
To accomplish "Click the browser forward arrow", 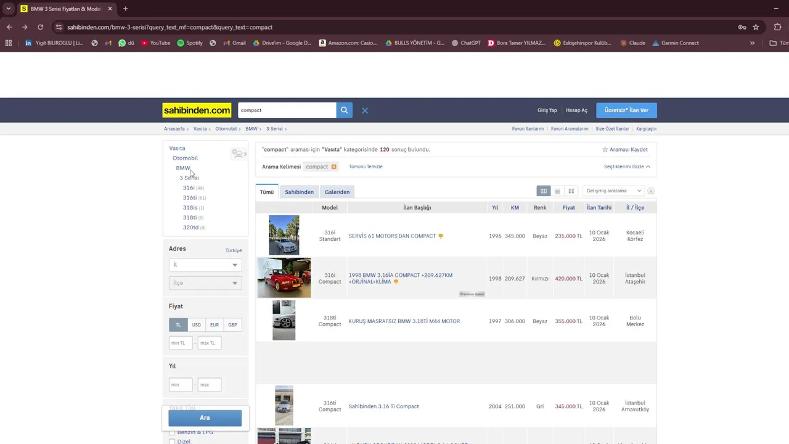I will click(25, 27).
